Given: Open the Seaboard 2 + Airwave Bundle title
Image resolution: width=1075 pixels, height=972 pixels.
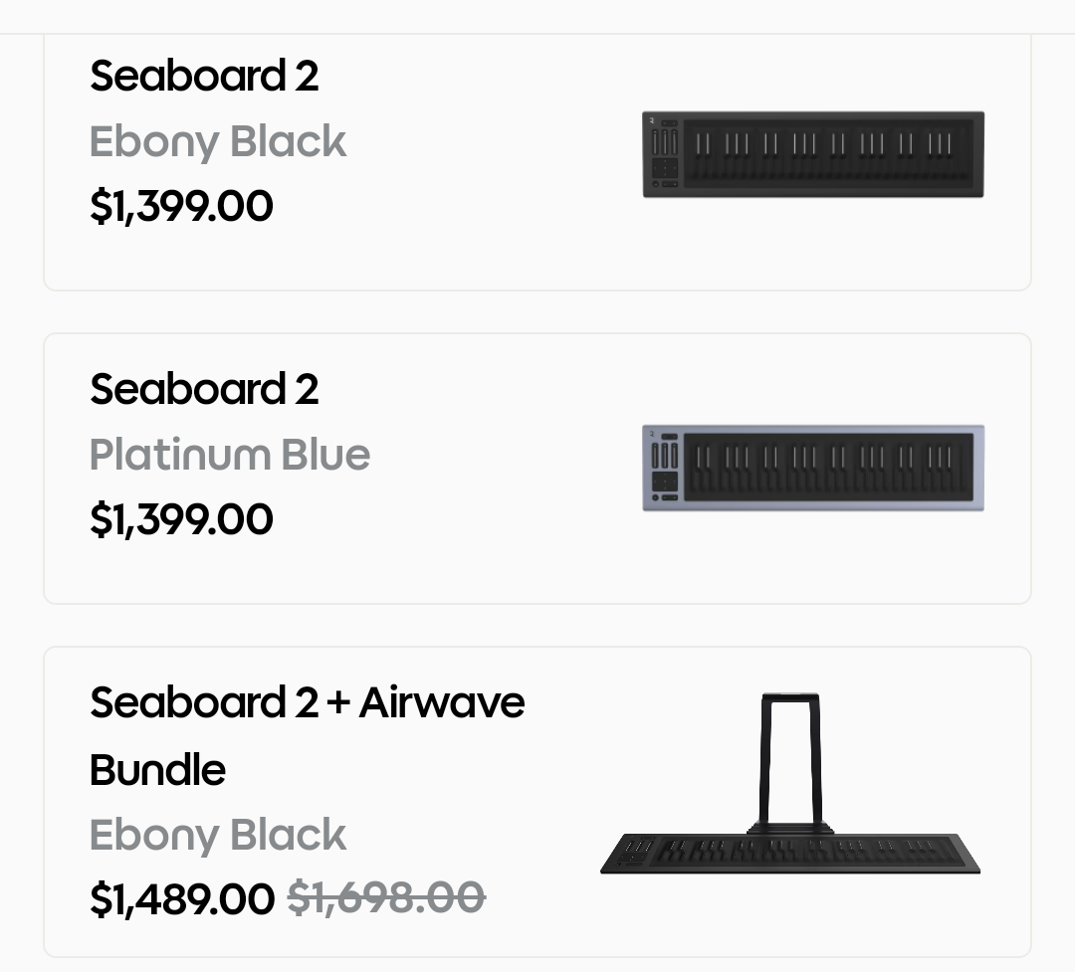Looking at the screenshot, I should coord(307,735).
